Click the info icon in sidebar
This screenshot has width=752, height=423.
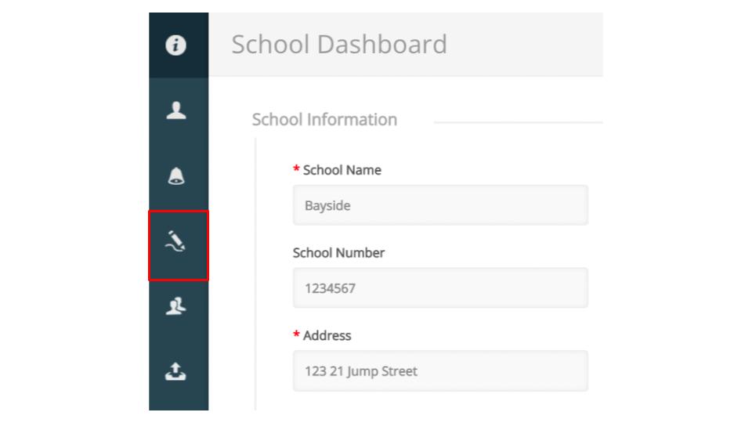[178, 46]
